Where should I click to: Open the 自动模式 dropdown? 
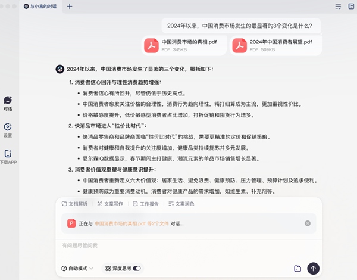click(77, 269)
